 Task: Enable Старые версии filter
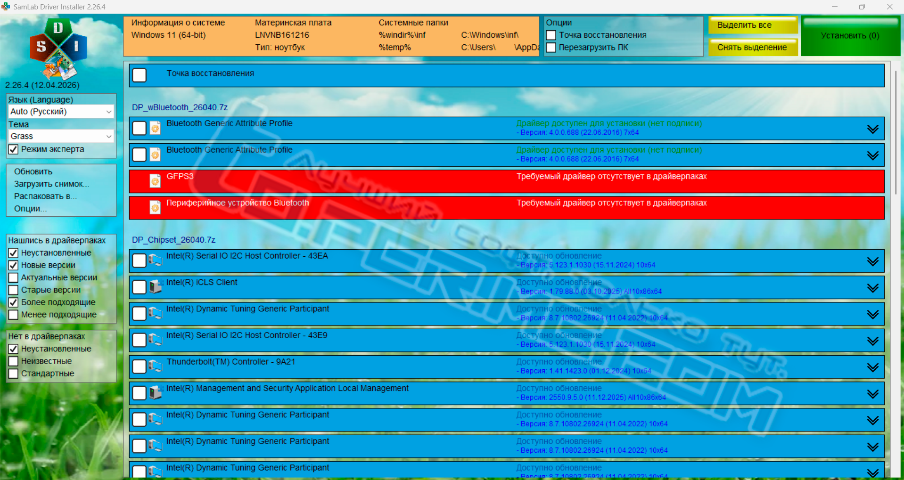tap(13, 290)
